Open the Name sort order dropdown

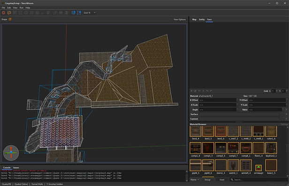[194, 179]
